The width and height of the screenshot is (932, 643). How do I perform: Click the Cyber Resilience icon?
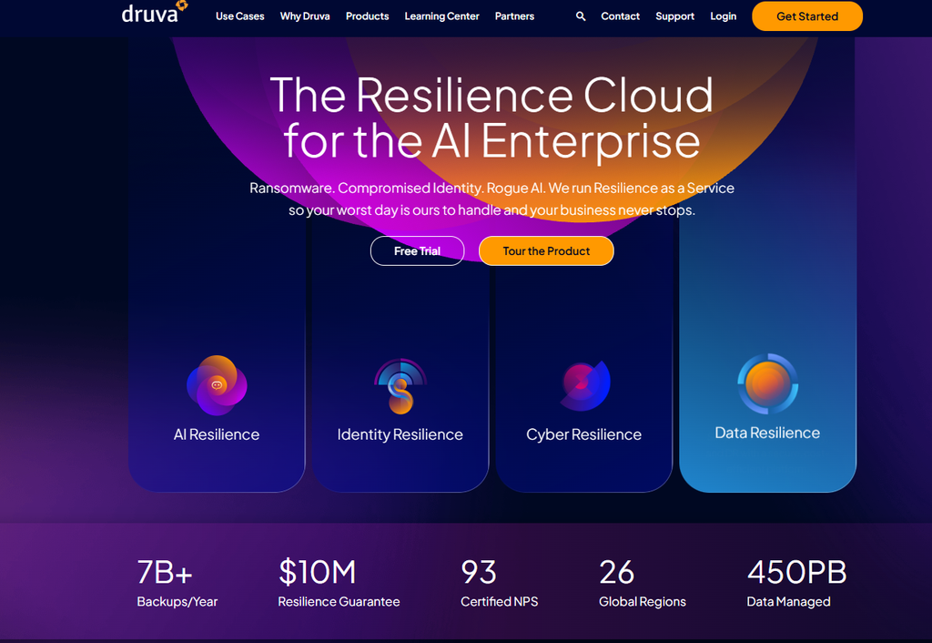point(585,385)
